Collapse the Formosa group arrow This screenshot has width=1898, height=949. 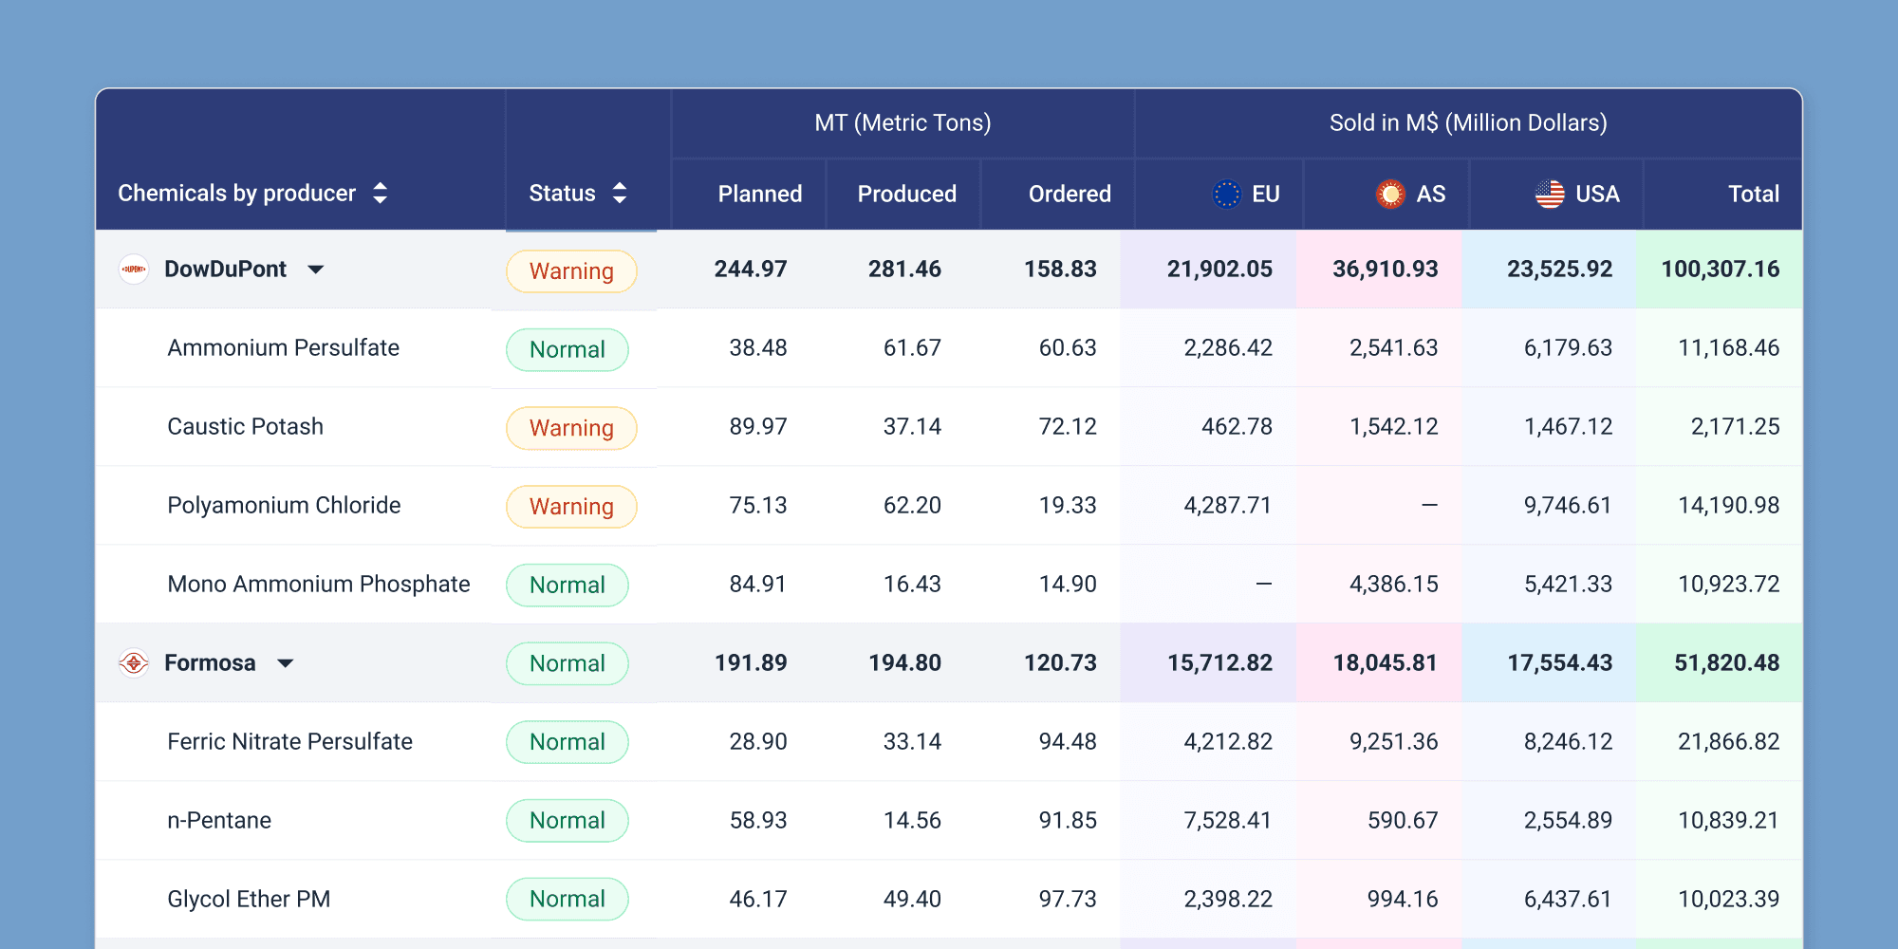(x=285, y=663)
